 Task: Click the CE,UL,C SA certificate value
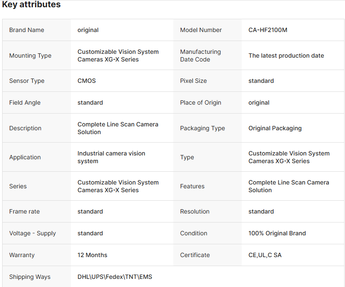click(265, 255)
